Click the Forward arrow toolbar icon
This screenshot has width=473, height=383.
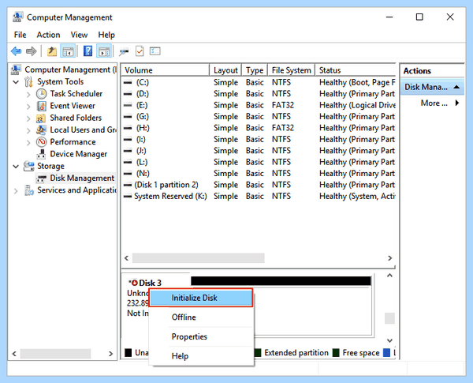(x=32, y=51)
